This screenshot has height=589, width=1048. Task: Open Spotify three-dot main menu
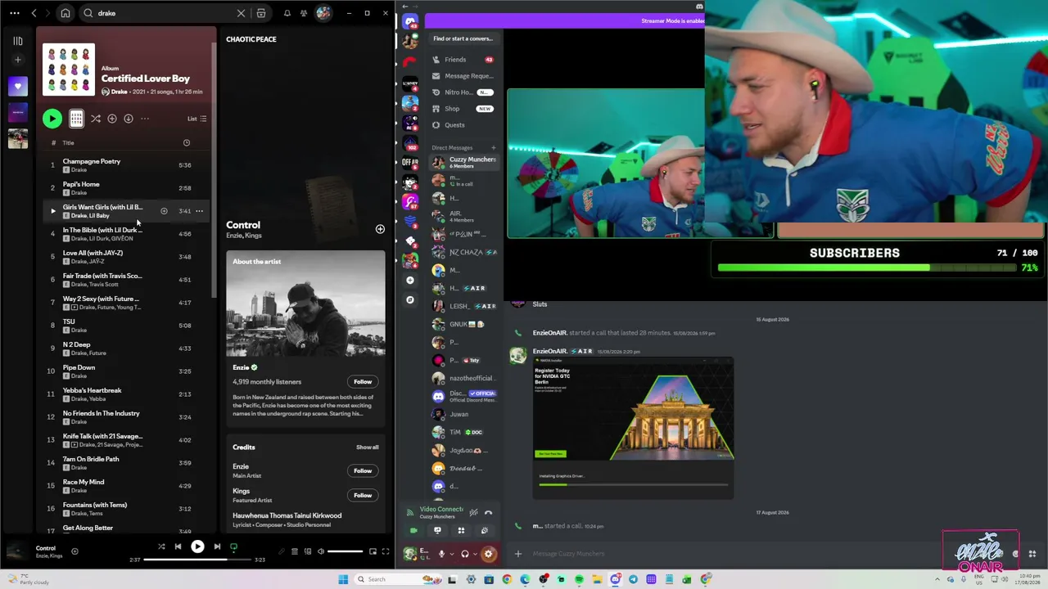[15, 13]
